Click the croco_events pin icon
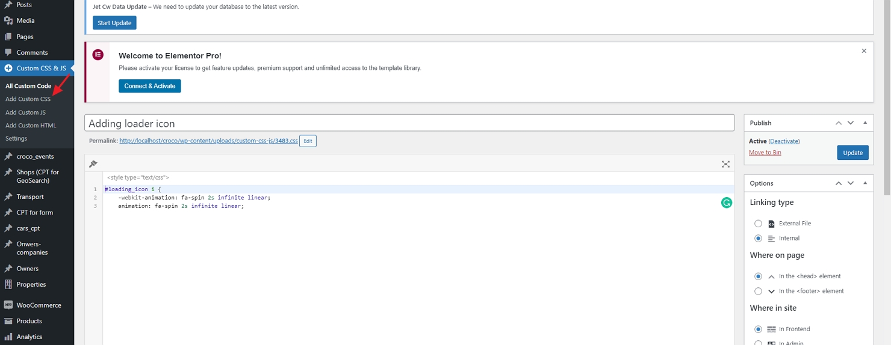Viewport: 891px width, 345px height. click(x=8, y=156)
